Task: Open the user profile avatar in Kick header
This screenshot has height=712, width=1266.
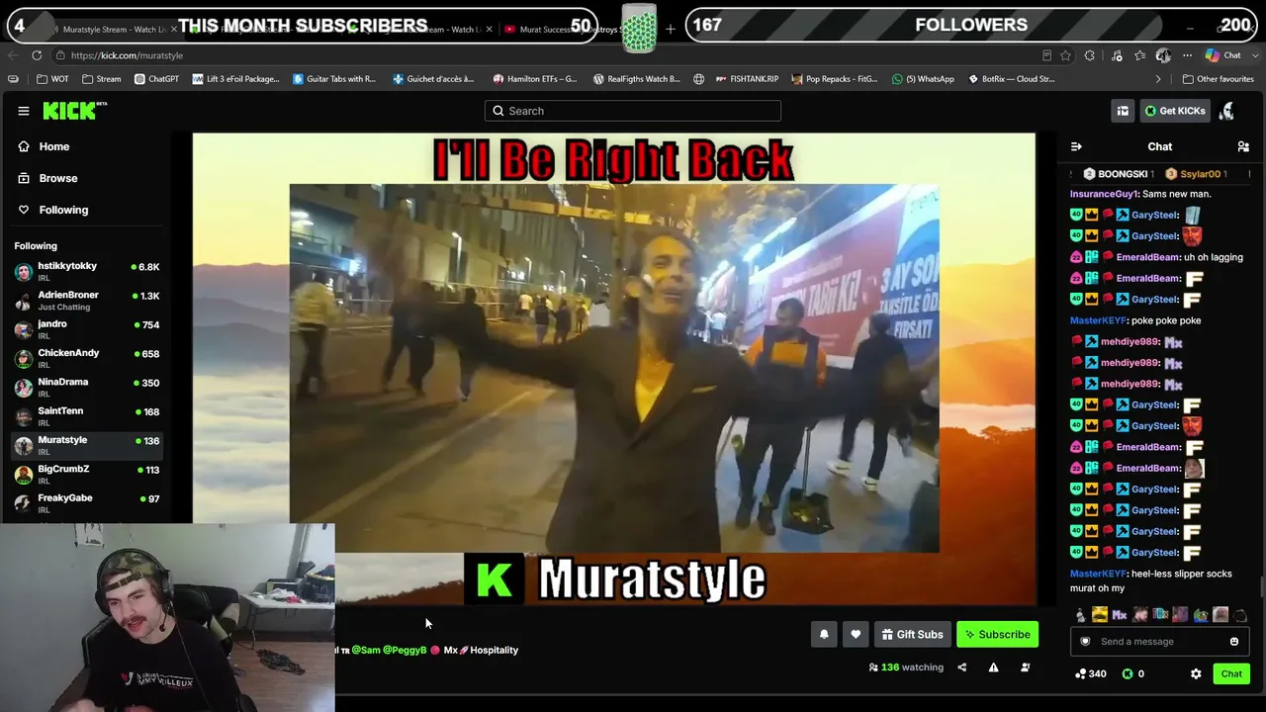Action: click(x=1226, y=111)
